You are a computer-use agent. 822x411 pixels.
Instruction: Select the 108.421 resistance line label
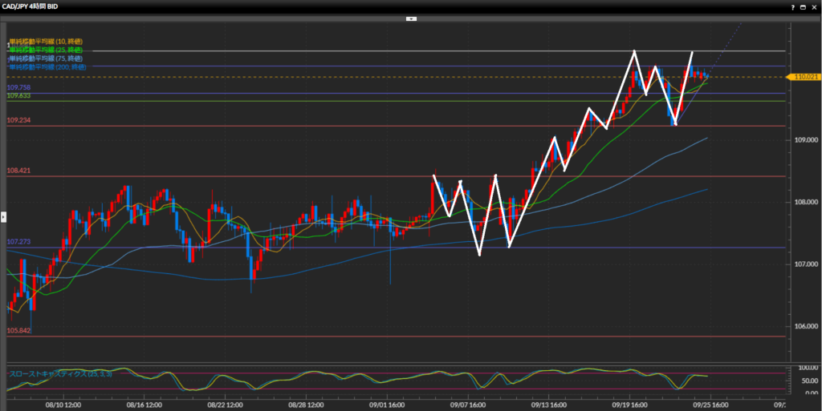18,171
